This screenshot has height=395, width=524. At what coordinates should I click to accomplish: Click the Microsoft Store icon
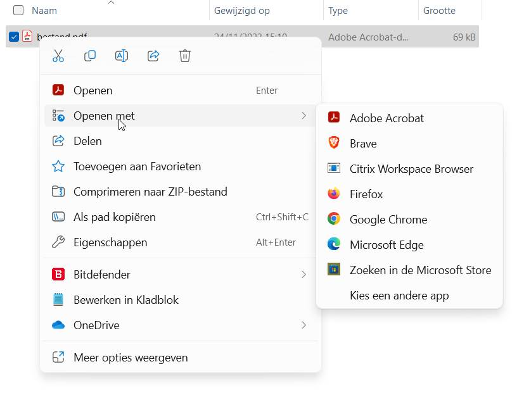334,269
